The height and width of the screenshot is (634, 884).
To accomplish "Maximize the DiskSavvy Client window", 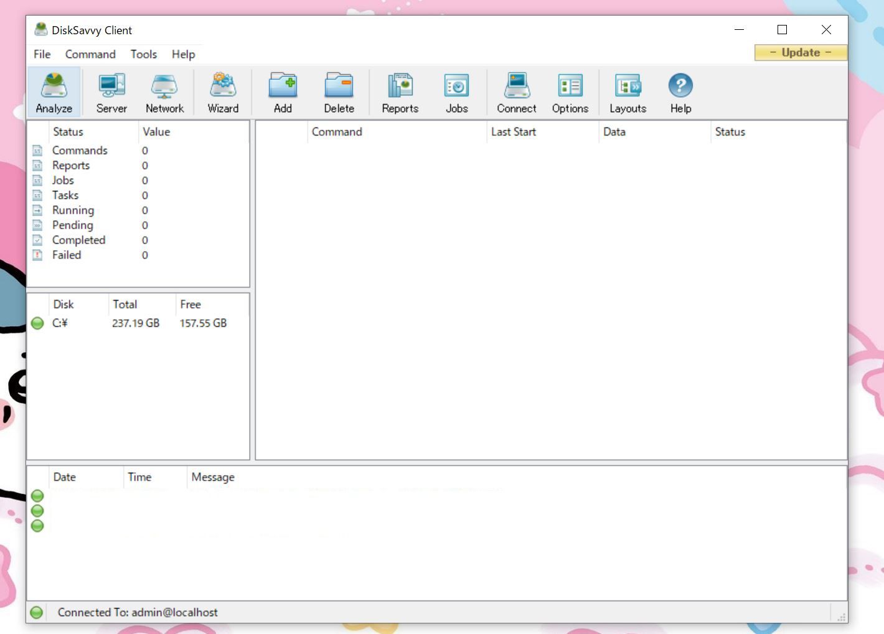I will point(782,29).
